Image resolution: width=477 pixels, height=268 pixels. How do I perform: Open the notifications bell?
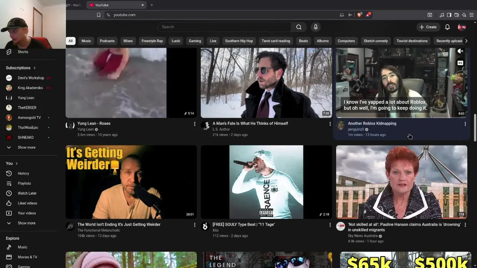click(x=447, y=27)
